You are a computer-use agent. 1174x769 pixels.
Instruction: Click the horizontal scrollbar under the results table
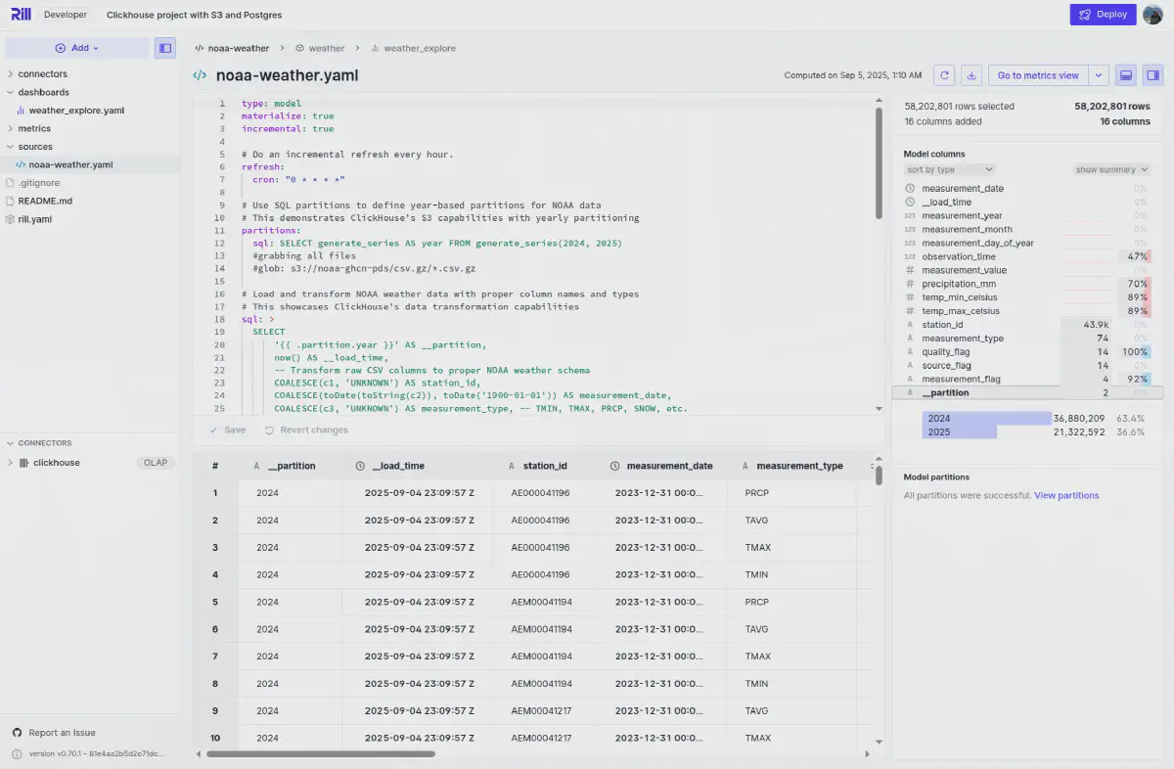coord(320,754)
